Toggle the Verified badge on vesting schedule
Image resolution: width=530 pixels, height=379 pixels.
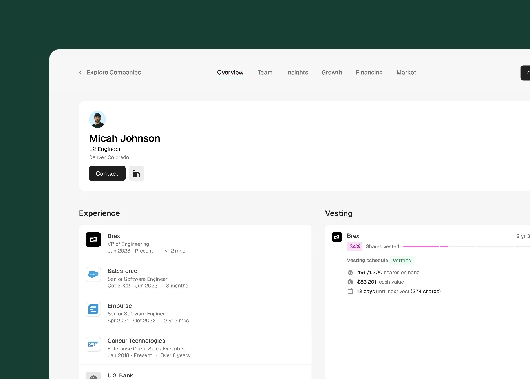(x=402, y=260)
